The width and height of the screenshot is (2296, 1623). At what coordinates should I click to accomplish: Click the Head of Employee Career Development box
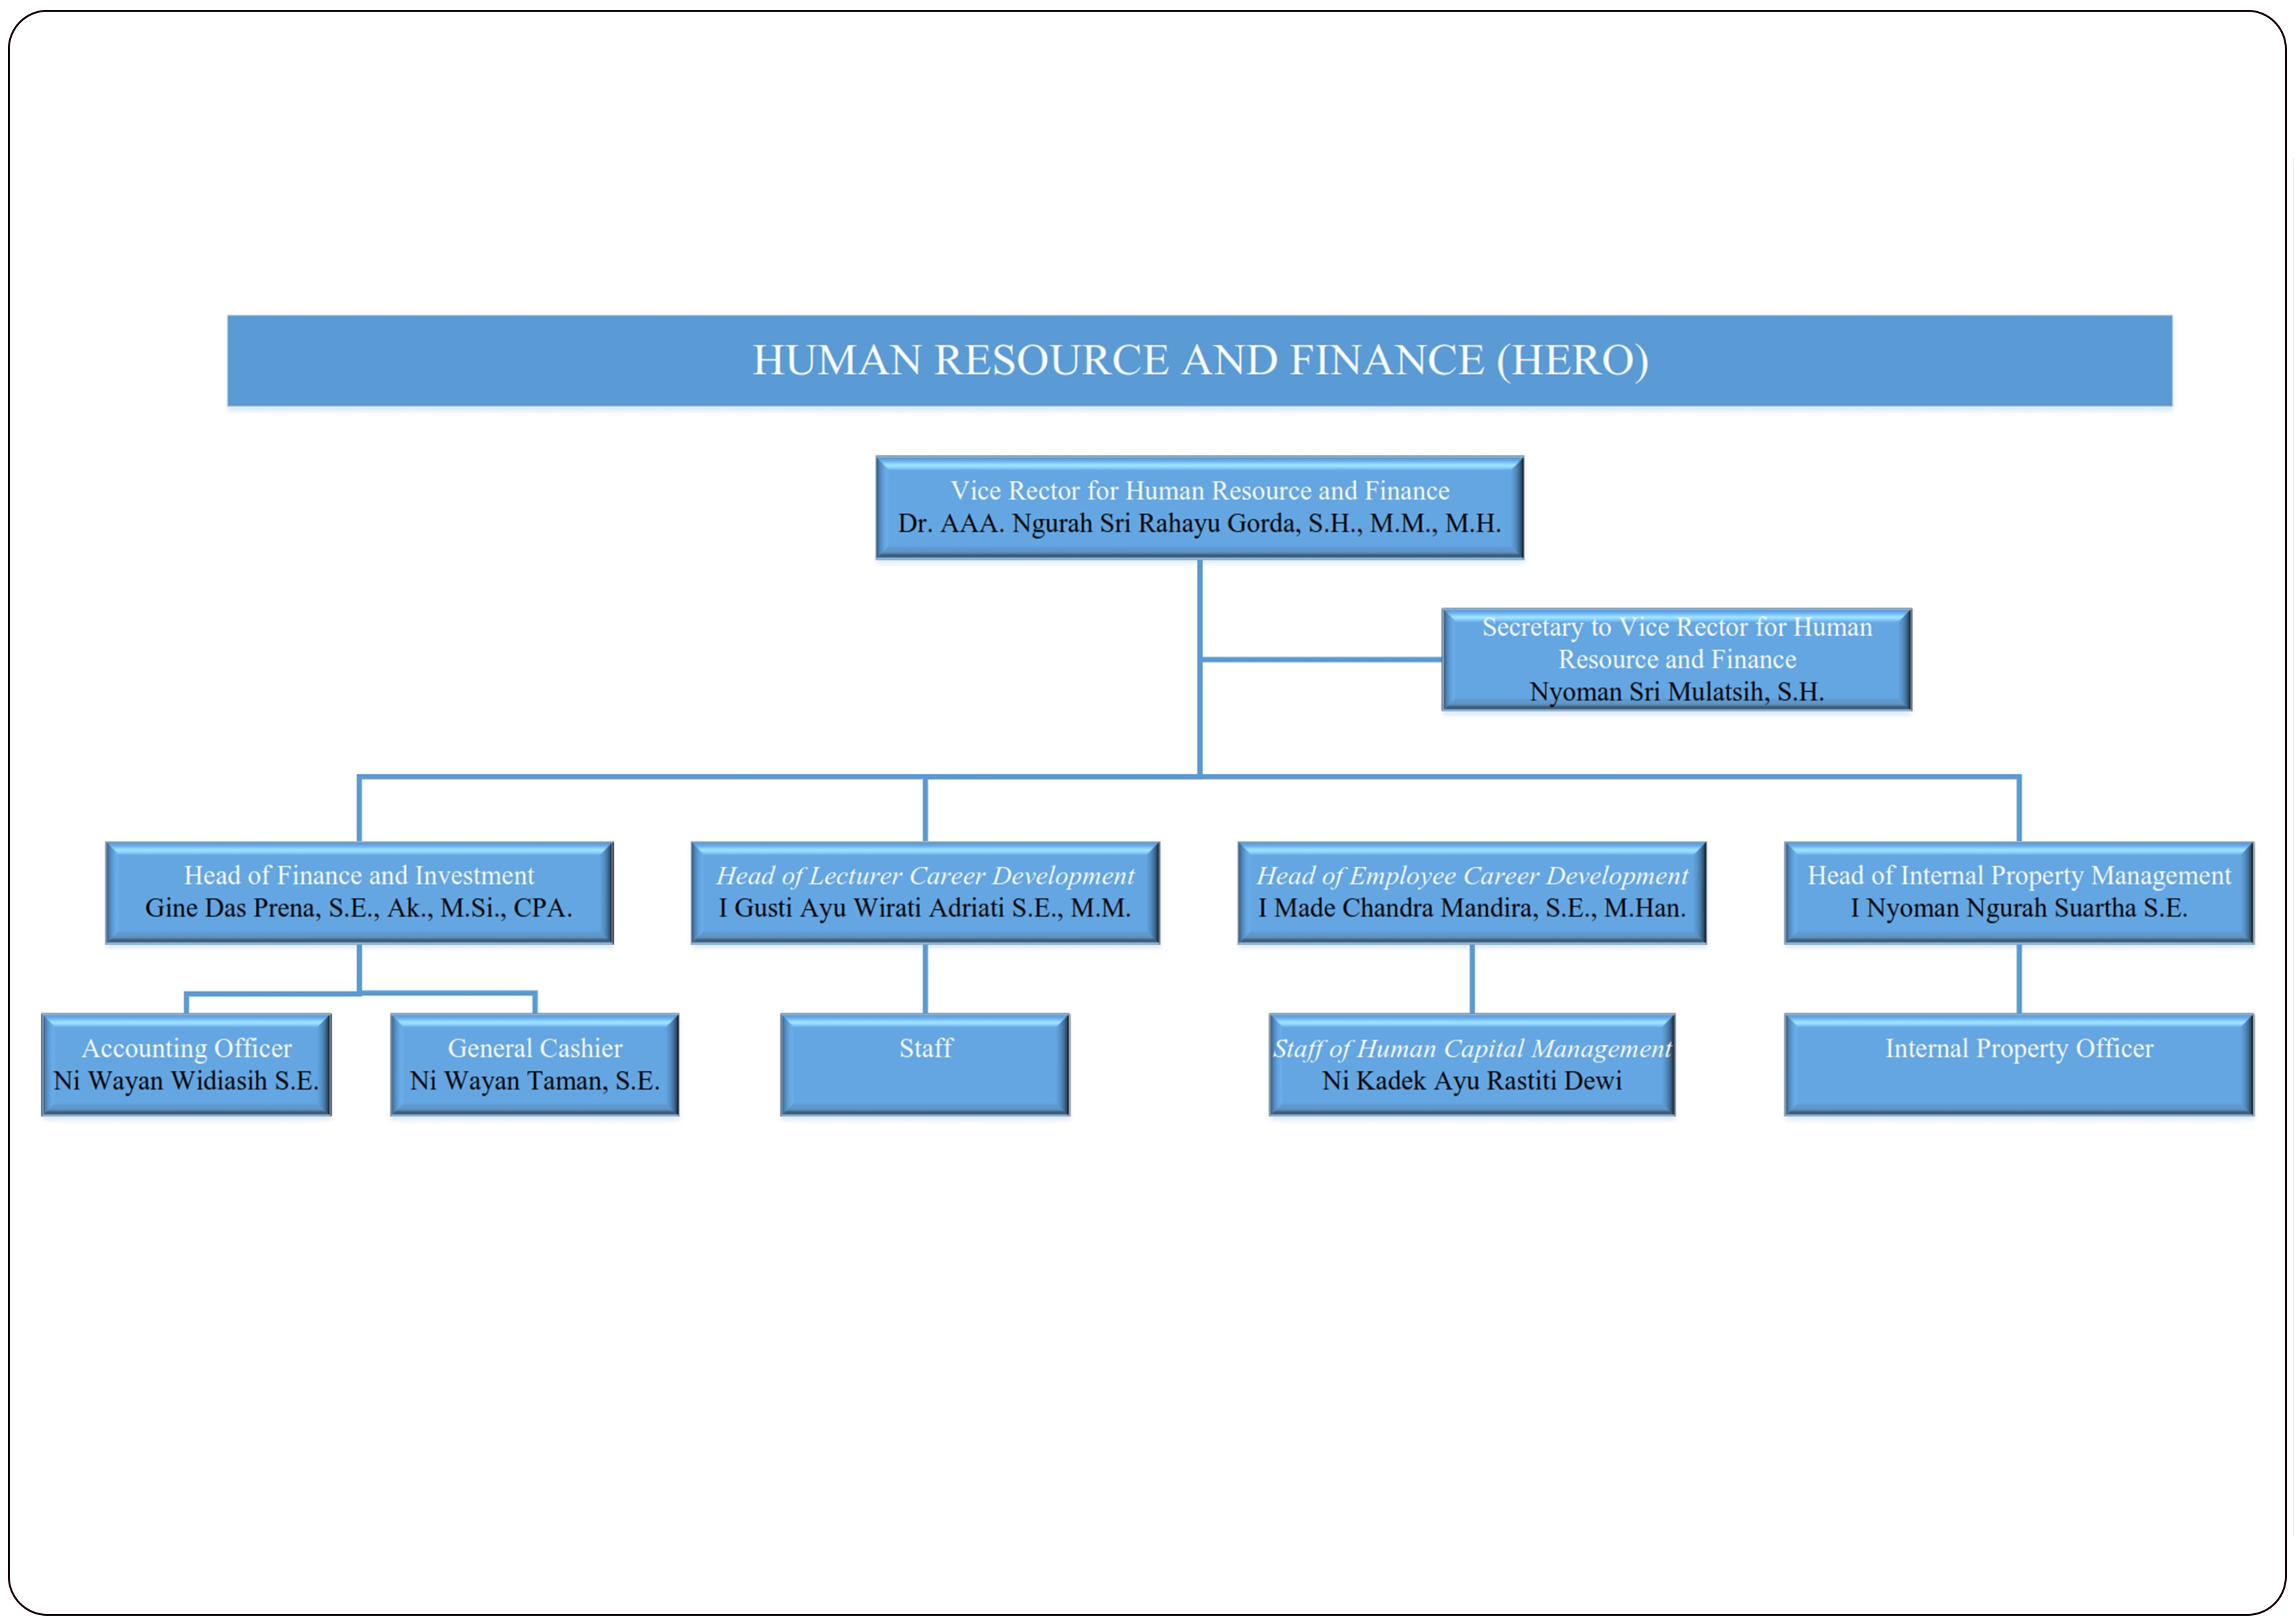coord(1471,892)
